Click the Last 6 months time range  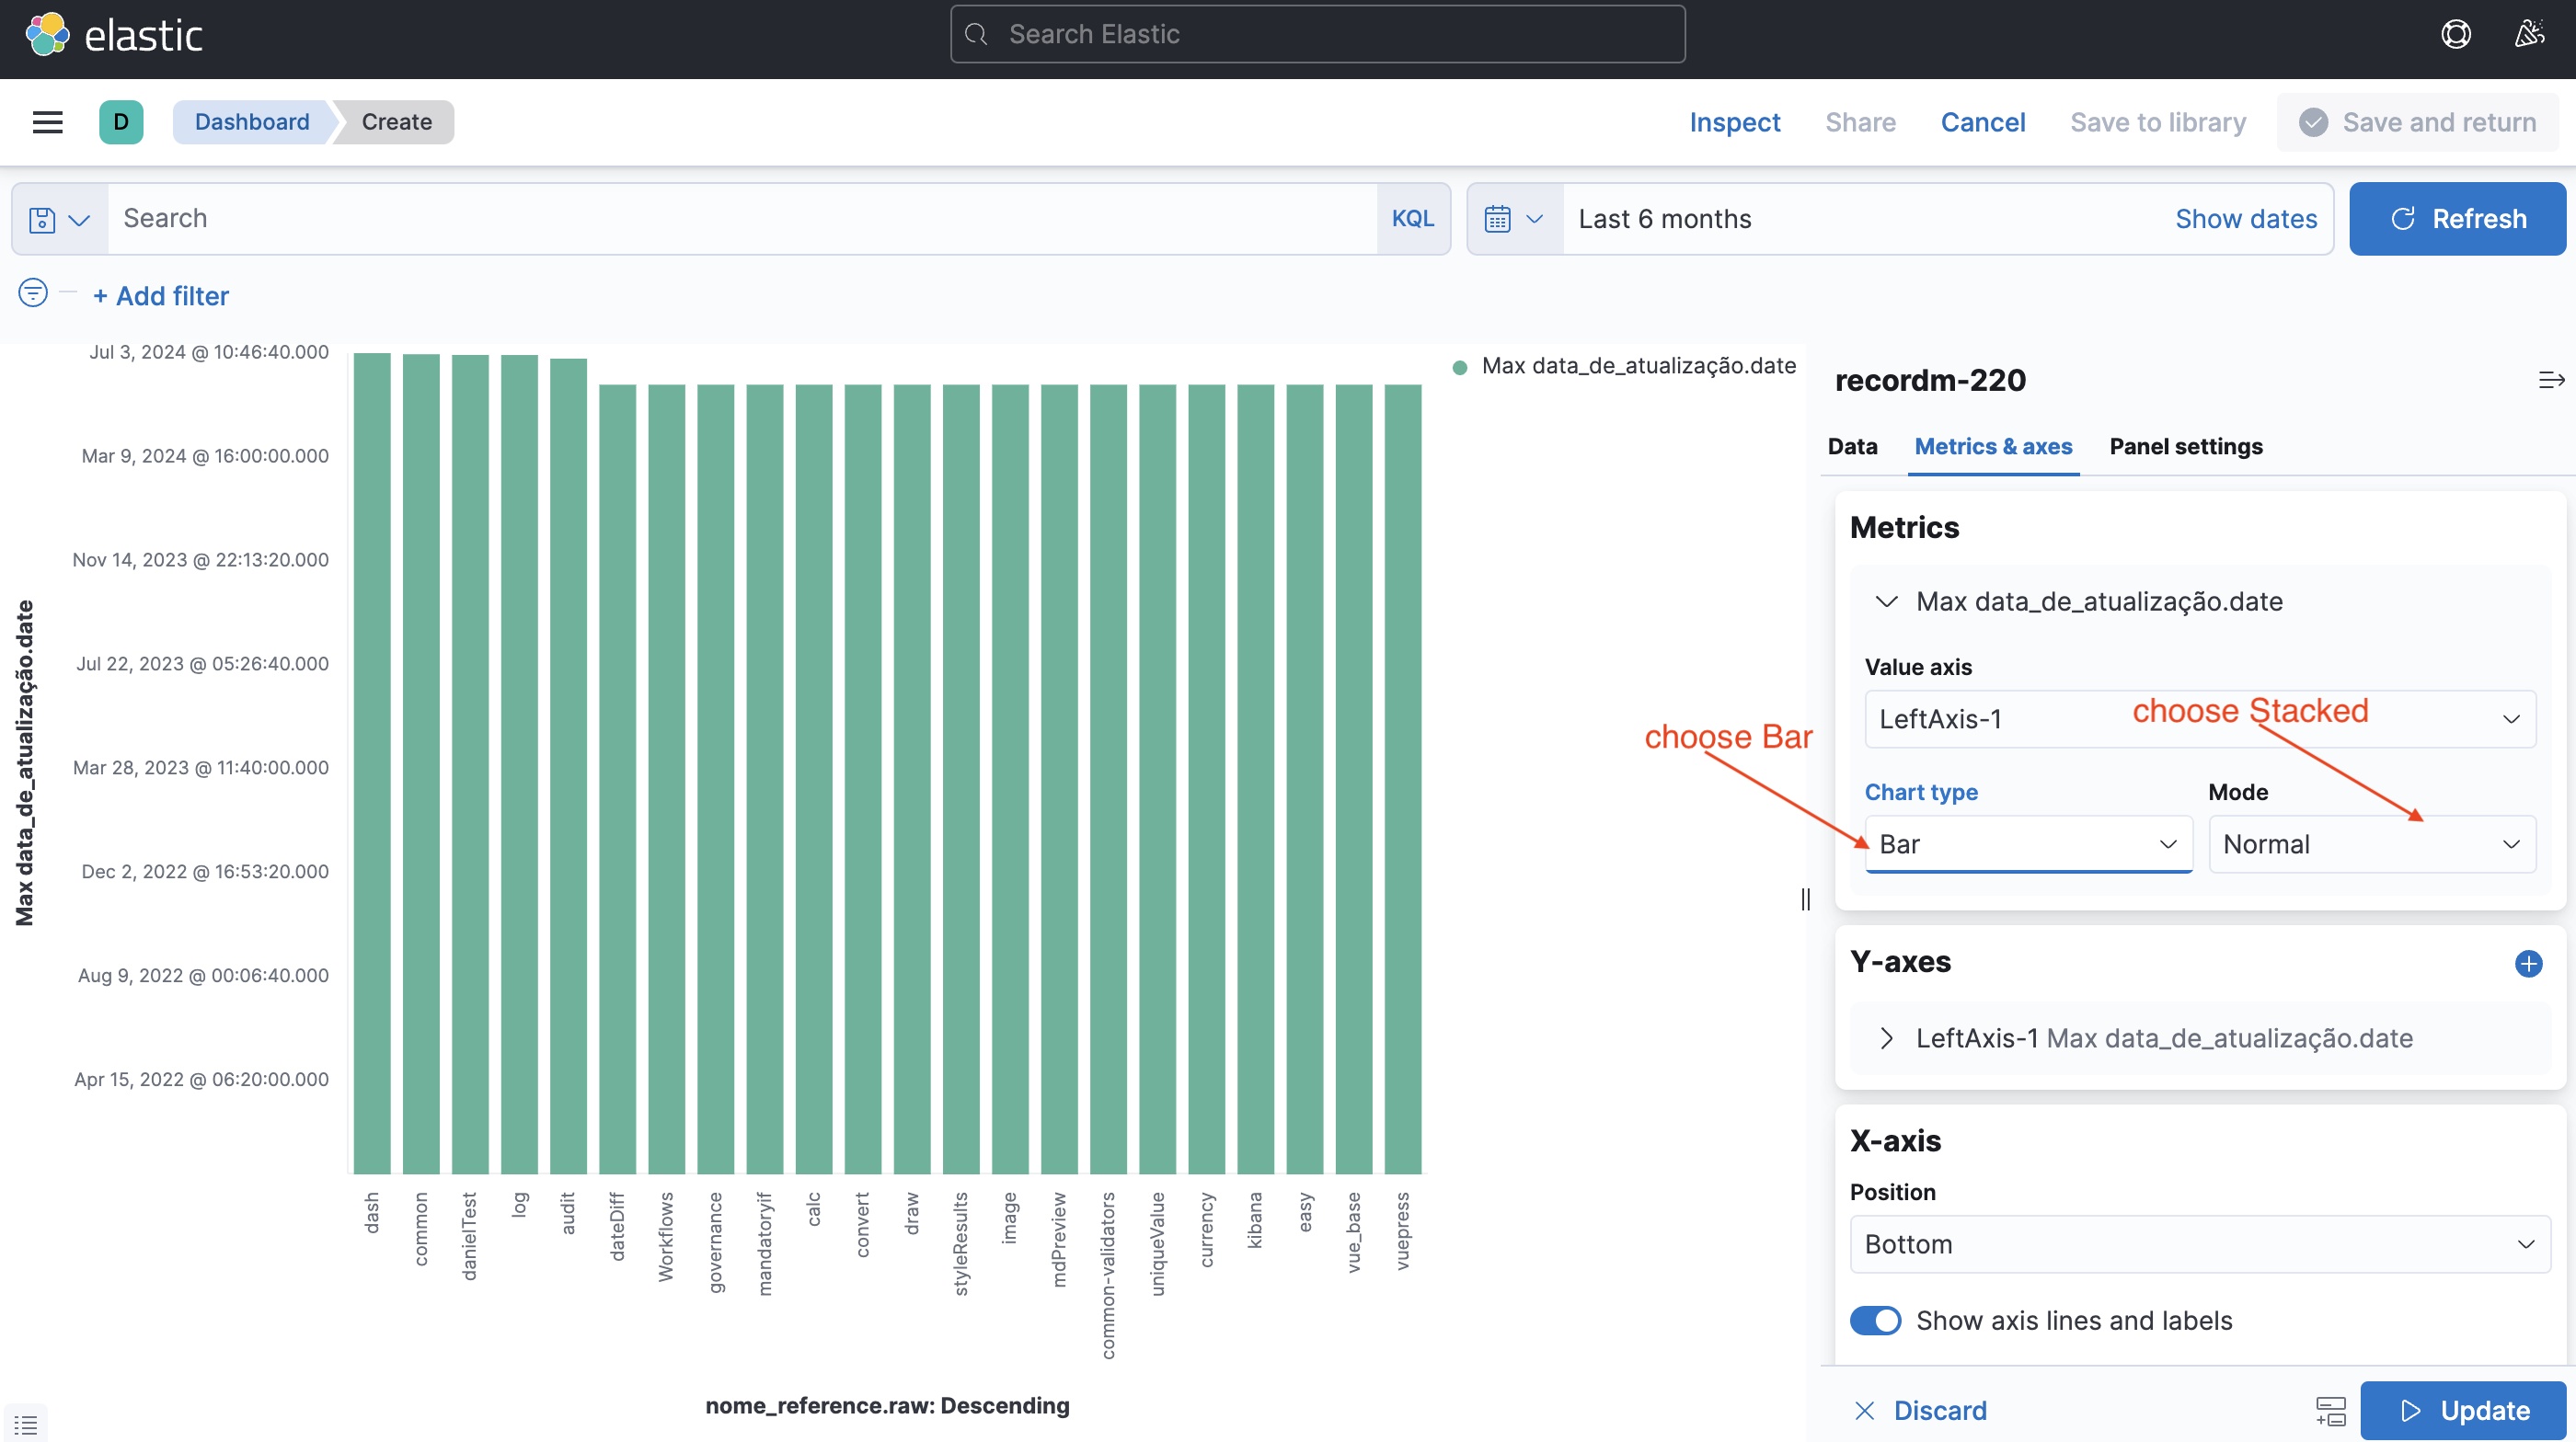[x=1665, y=219]
